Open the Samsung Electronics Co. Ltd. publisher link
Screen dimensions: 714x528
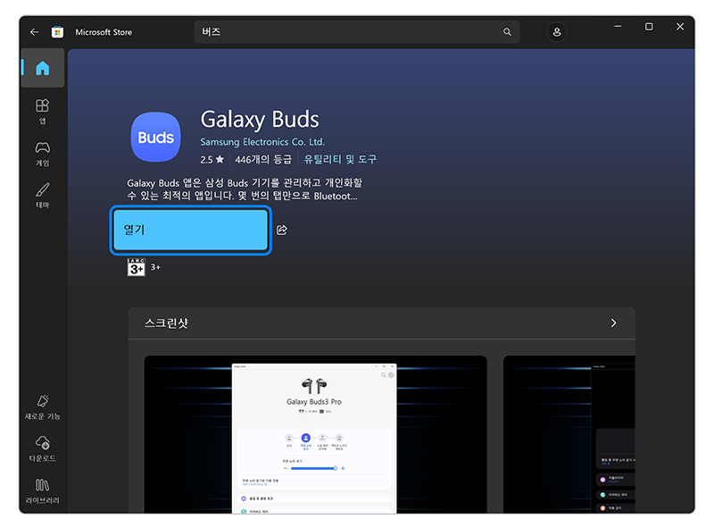pos(262,142)
